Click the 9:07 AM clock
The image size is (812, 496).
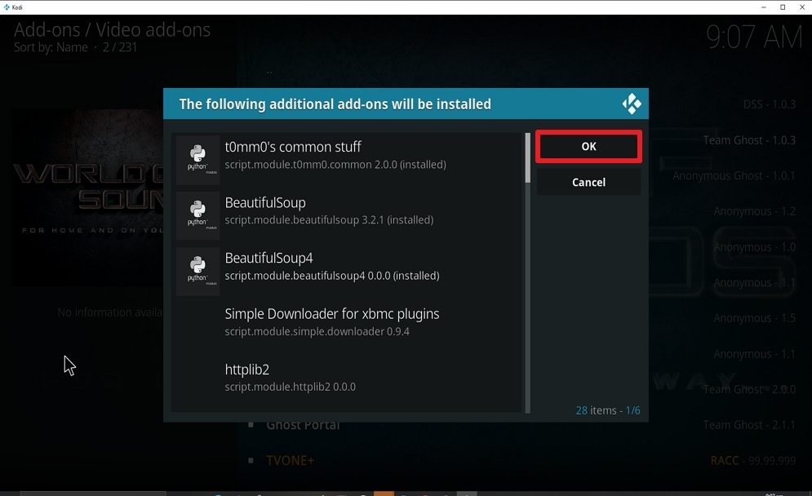point(754,38)
